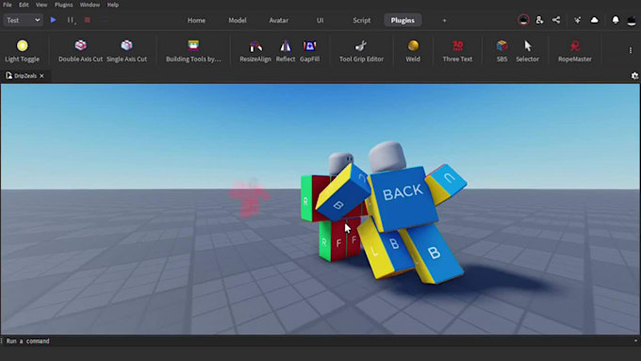641x361 pixels.
Task: Activate the GapFill plugin
Action: (x=309, y=46)
